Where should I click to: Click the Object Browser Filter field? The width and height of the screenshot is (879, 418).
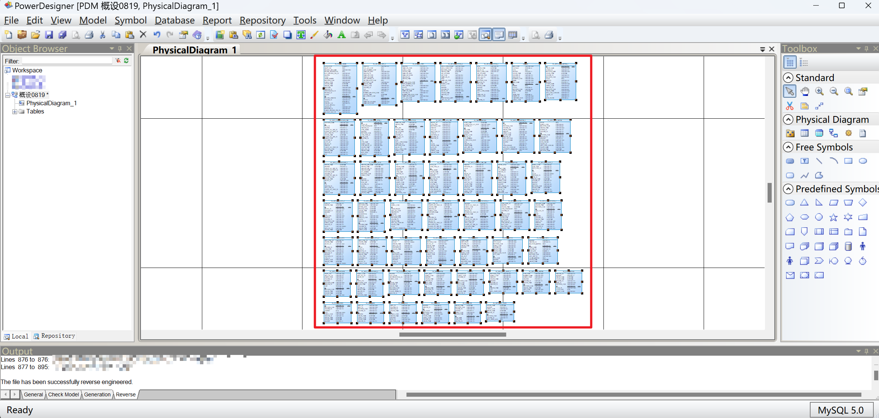tap(67, 61)
